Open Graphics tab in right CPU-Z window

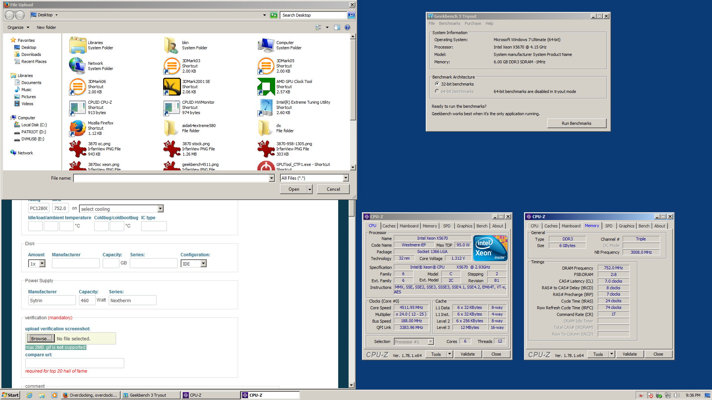pos(626,226)
